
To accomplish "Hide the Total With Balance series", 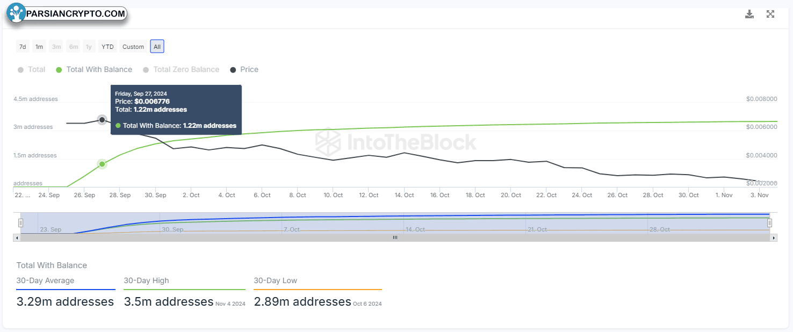I will tap(94, 69).
